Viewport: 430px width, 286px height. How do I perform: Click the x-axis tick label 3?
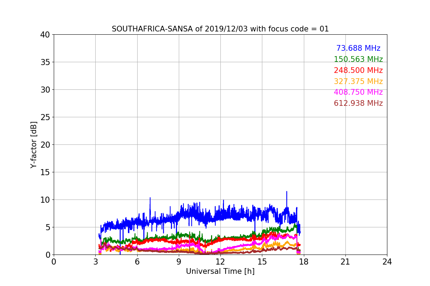tap(95, 262)
